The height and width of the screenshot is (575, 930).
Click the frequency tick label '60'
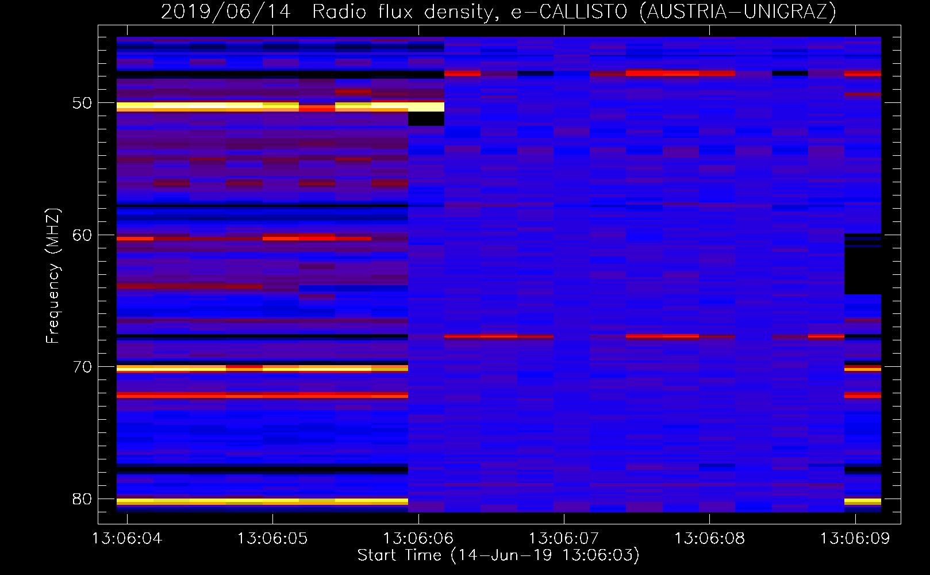[x=82, y=235]
